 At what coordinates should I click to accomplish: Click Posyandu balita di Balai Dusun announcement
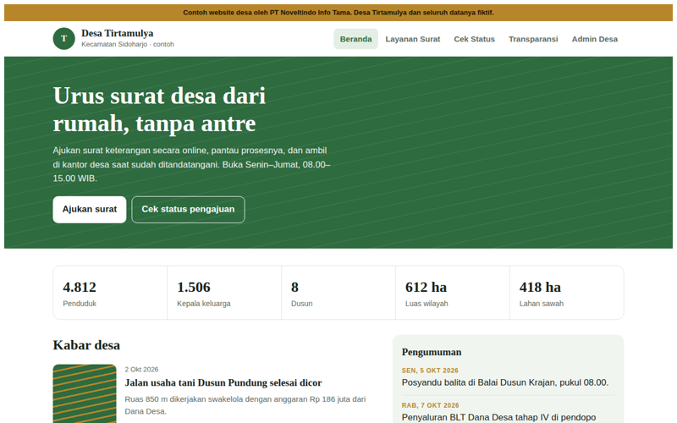(505, 382)
